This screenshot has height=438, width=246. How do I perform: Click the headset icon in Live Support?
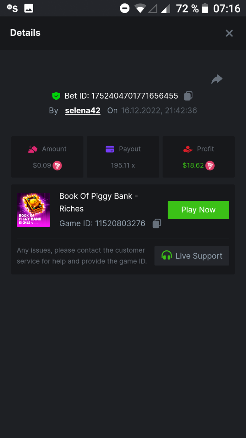167,255
